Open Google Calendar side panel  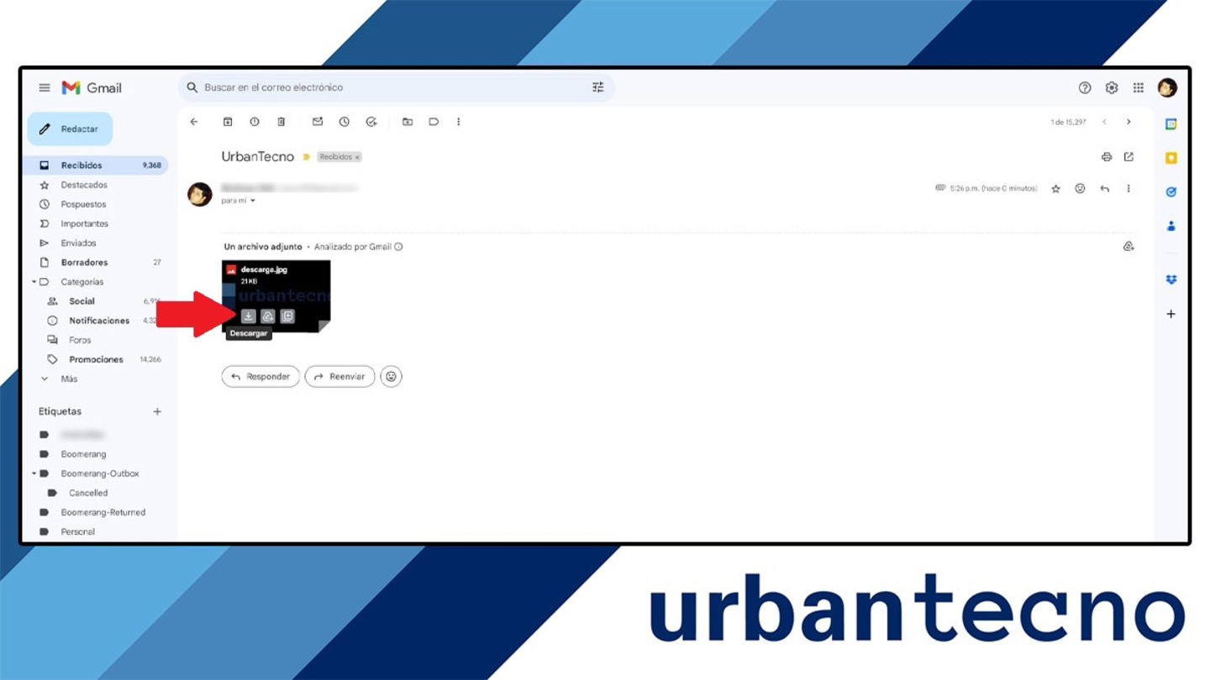pos(1171,124)
